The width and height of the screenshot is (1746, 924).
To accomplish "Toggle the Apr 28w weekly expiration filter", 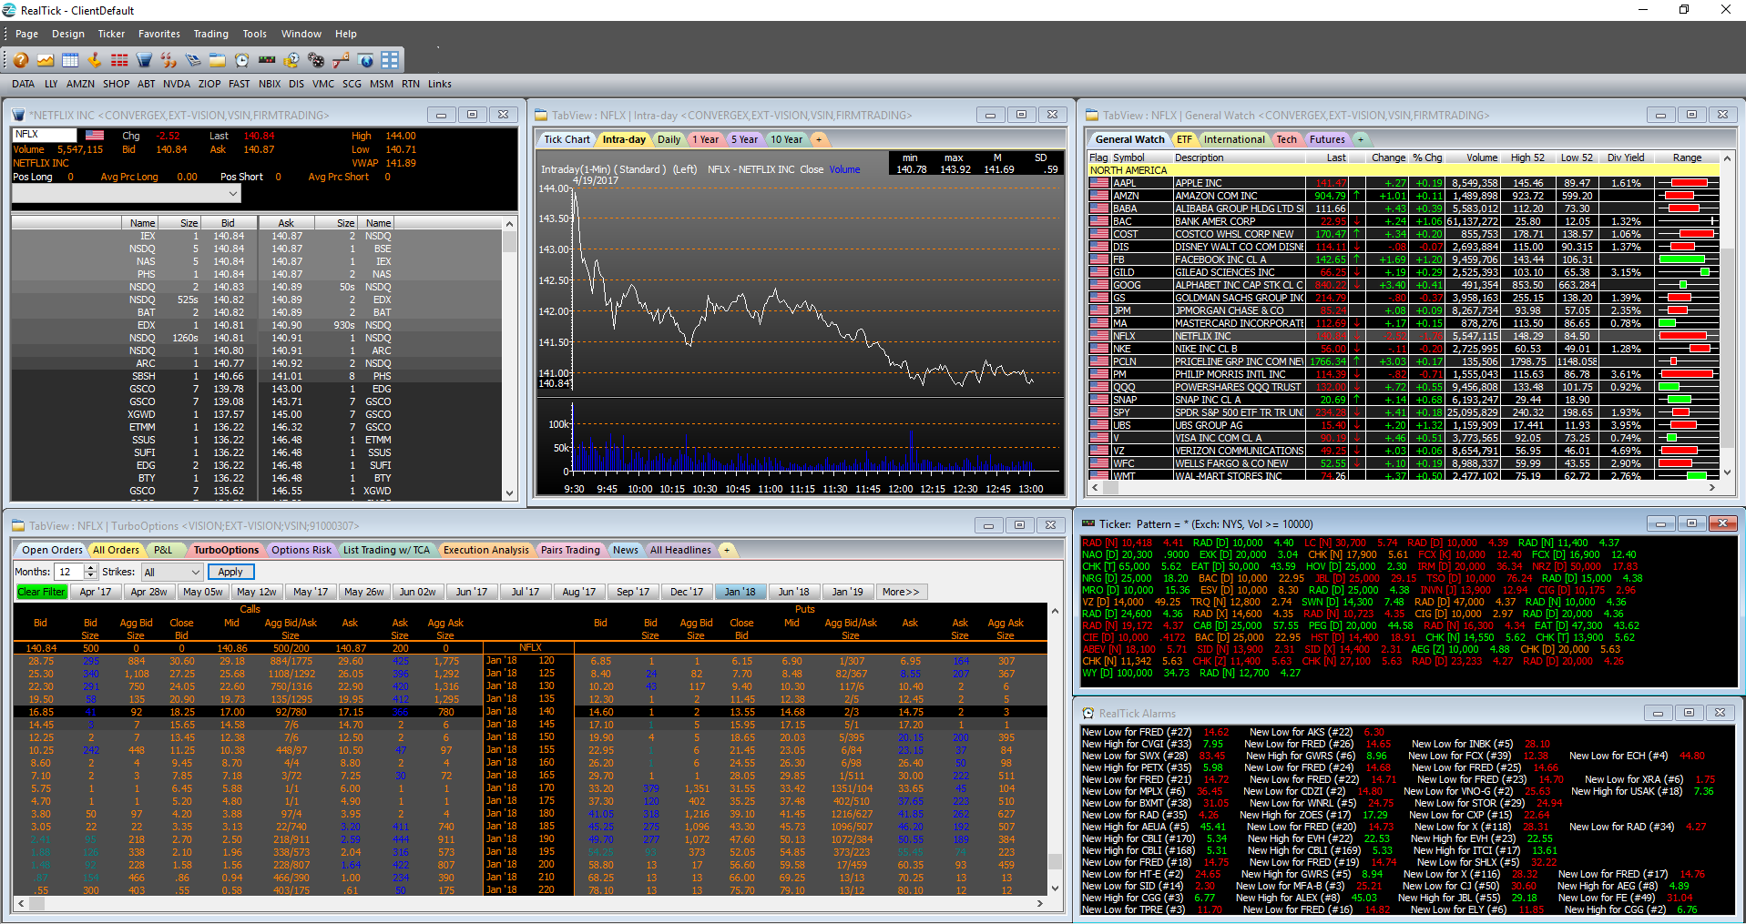I will coord(148,592).
